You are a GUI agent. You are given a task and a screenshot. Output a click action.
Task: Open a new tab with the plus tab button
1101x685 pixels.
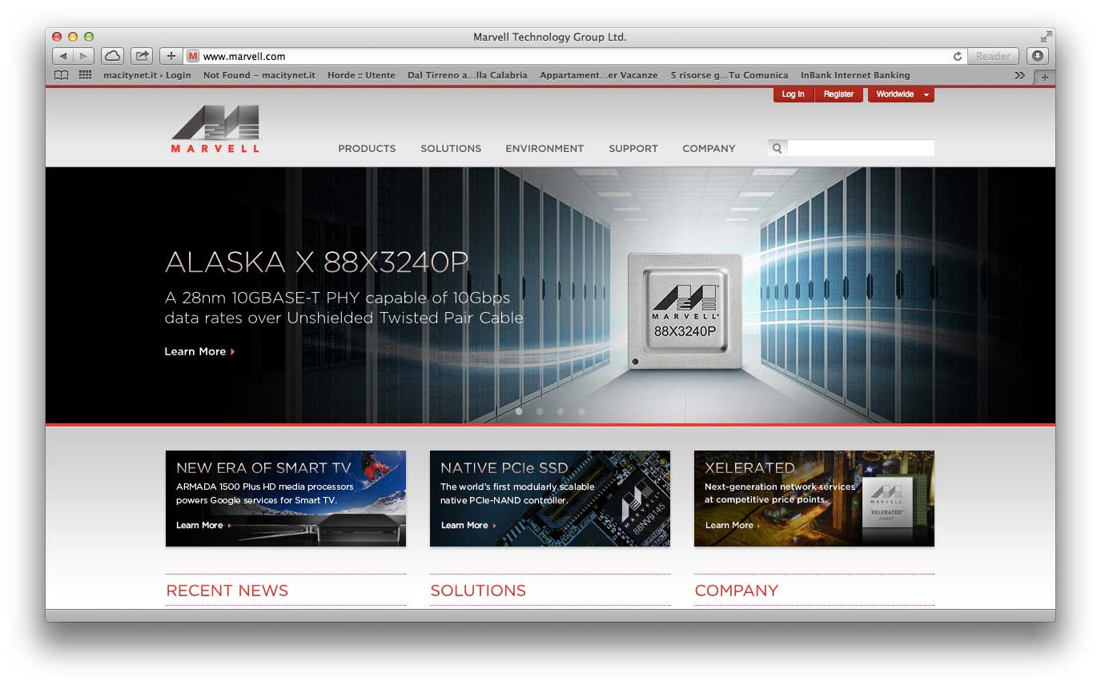1044,77
